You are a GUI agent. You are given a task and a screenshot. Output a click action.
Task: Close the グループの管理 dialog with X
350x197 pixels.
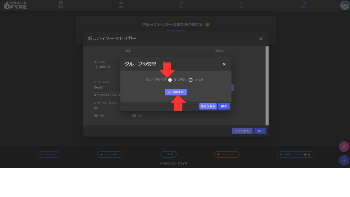(224, 64)
